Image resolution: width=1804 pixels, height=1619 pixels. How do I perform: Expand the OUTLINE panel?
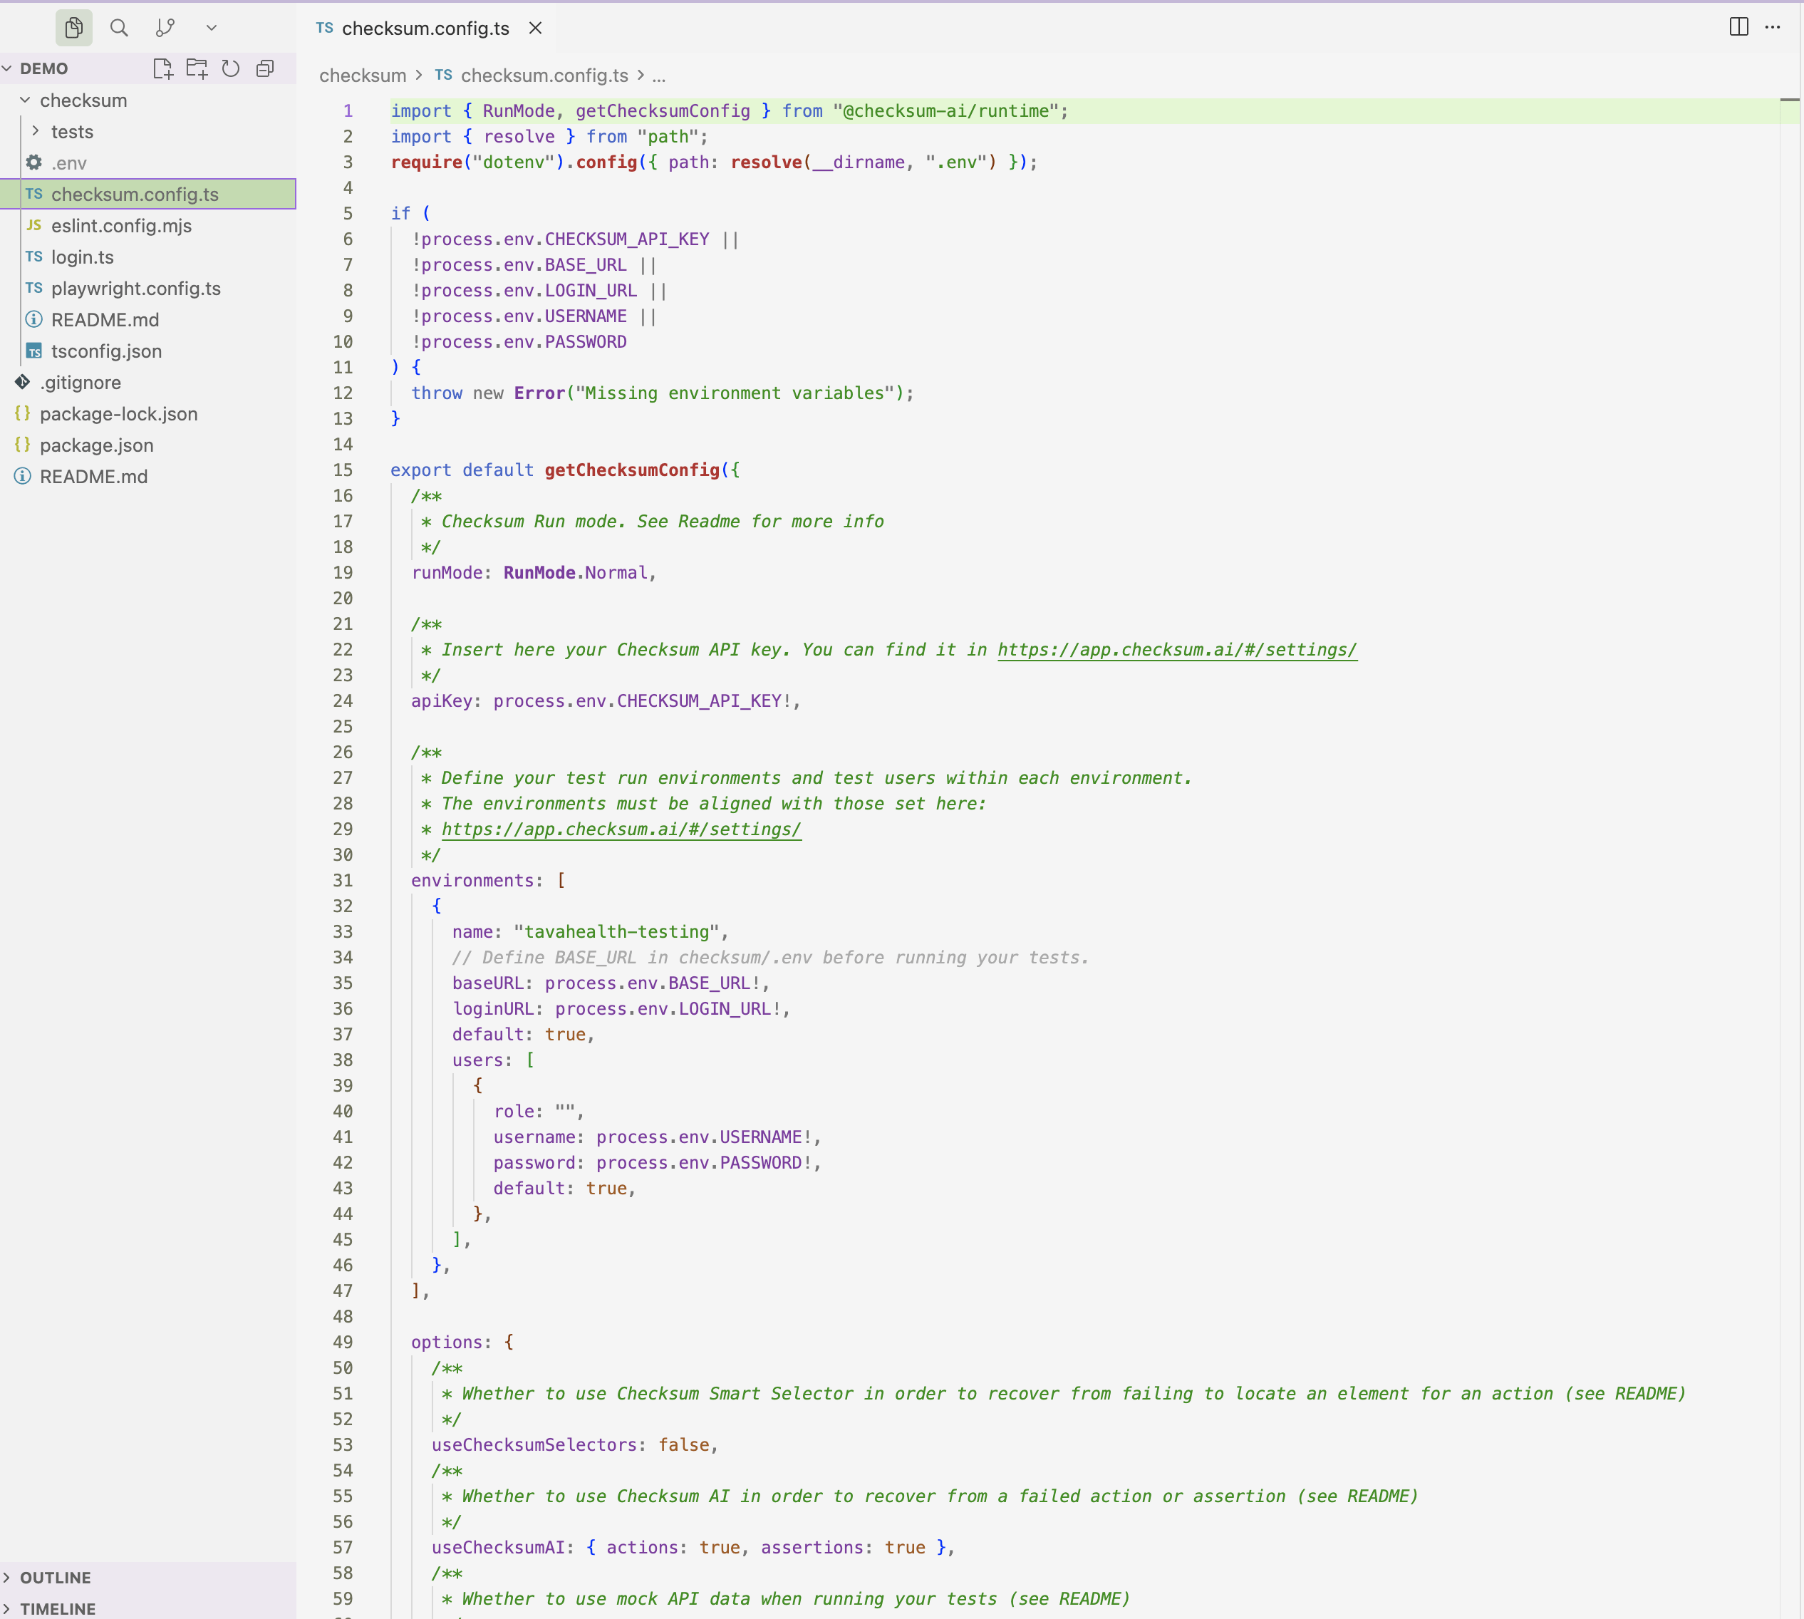pos(147,1578)
